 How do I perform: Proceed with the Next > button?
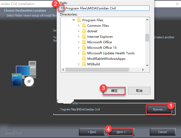(121, 132)
